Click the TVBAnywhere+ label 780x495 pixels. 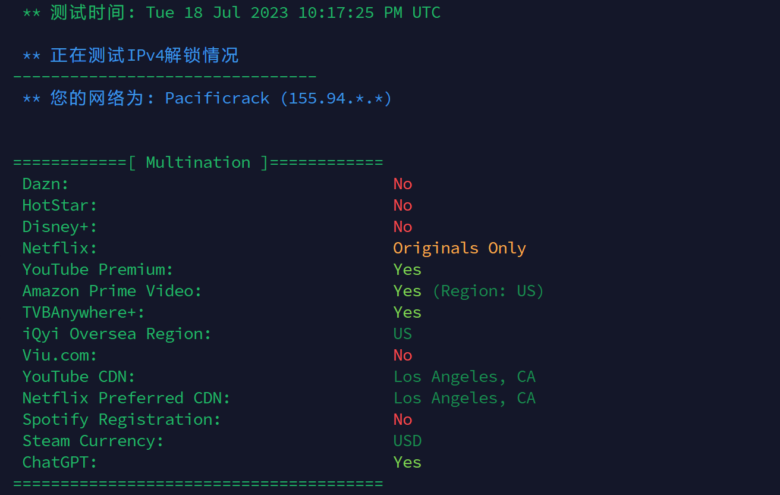pos(83,312)
